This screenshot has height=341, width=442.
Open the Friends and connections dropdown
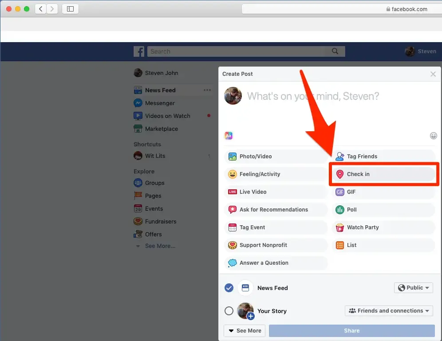point(388,310)
